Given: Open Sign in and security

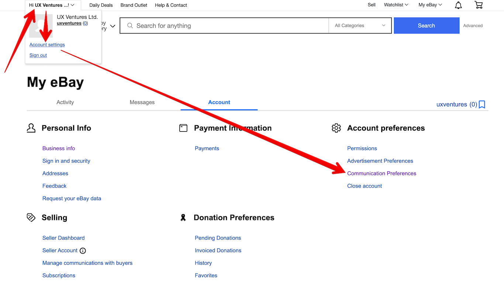Looking at the screenshot, I should point(66,161).
